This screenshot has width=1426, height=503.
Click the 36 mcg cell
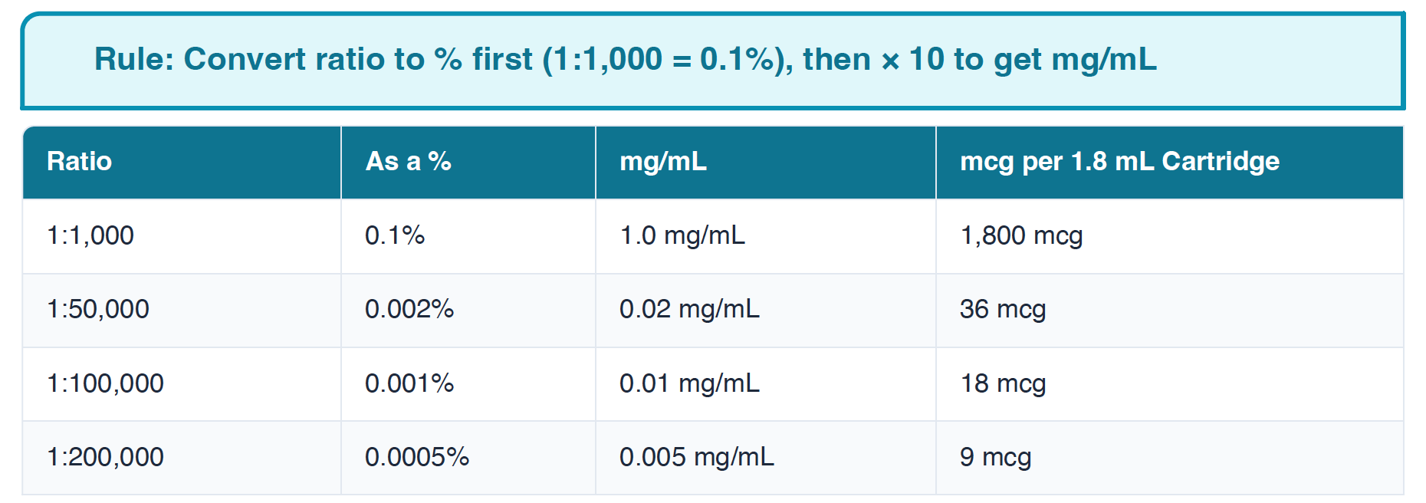tap(1003, 309)
